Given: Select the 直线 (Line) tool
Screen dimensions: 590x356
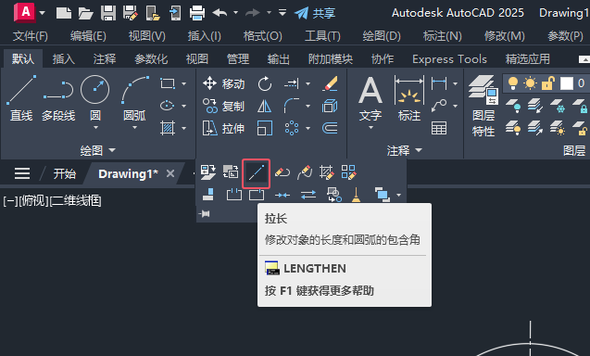Looking at the screenshot, I should click(21, 98).
